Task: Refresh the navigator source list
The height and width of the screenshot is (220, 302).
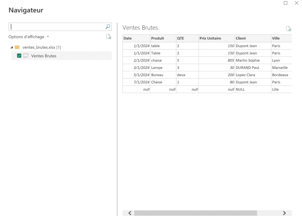Action: 109,37
